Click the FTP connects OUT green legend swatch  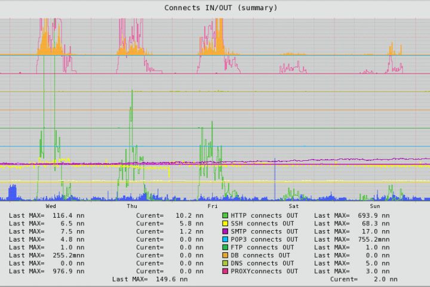pyautogui.click(x=225, y=248)
